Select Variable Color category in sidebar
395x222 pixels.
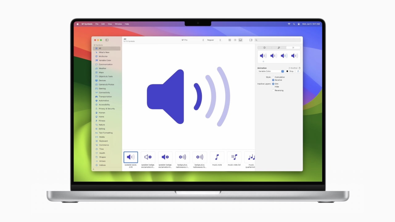point(105,60)
